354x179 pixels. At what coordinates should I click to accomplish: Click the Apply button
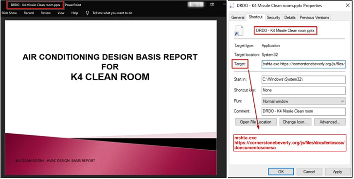[337, 172]
